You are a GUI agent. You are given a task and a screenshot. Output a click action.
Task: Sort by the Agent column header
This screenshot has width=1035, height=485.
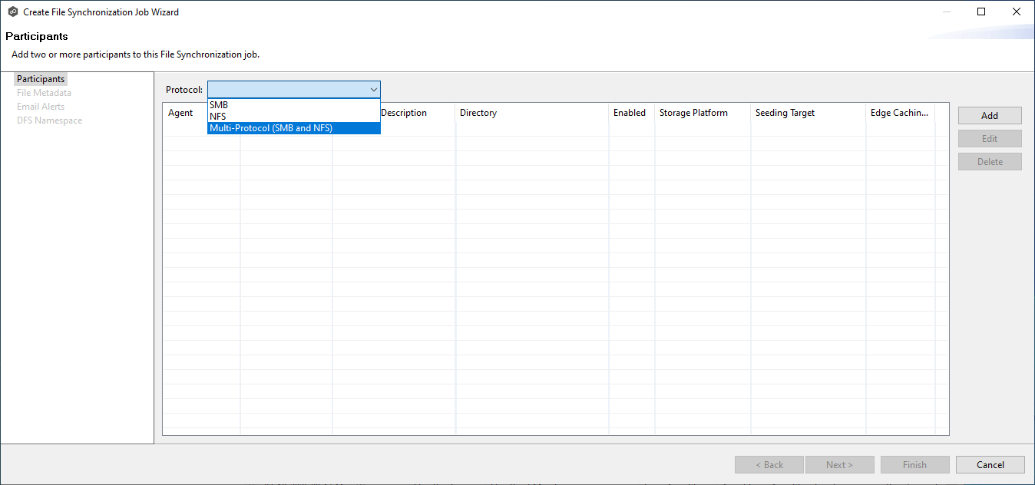[181, 113]
